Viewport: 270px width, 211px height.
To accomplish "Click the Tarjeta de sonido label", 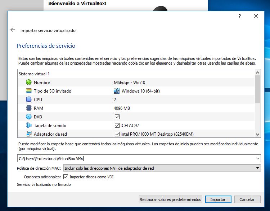I will point(50,126).
